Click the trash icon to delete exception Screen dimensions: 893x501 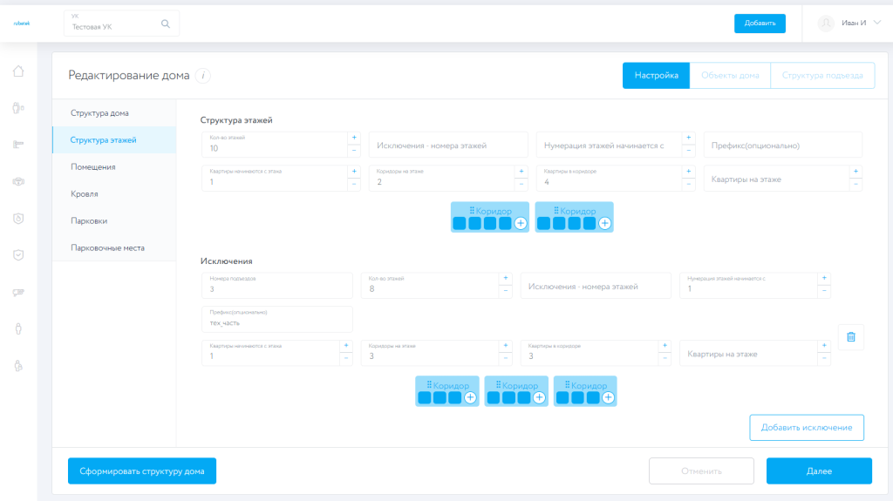pos(851,337)
